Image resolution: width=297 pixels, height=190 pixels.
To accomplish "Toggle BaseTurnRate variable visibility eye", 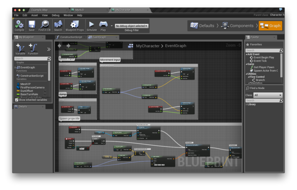I will tap(45, 94).
